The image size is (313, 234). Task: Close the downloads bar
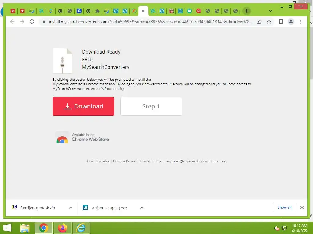coord(302,207)
